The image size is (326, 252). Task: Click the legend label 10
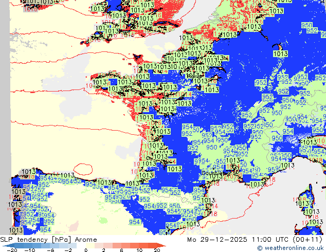(139, 250)
